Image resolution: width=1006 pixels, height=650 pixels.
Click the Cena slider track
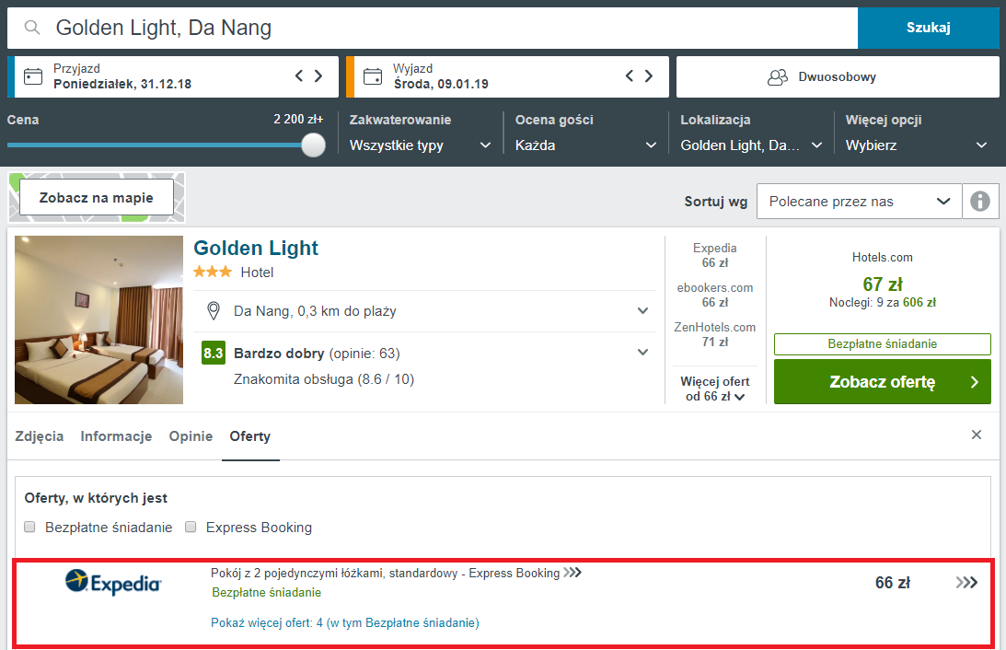coord(160,145)
